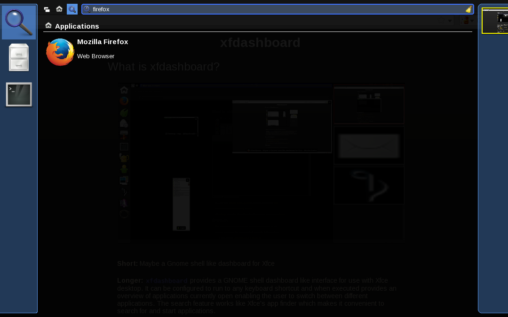Click the magnifier icon inside search box
Image resolution: width=508 pixels, height=317 pixels.
[x=87, y=9]
